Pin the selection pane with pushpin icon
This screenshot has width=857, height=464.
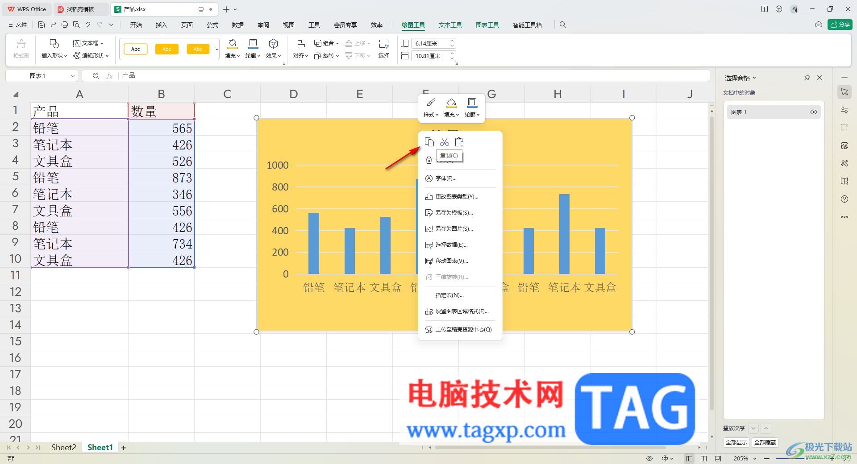[807, 78]
